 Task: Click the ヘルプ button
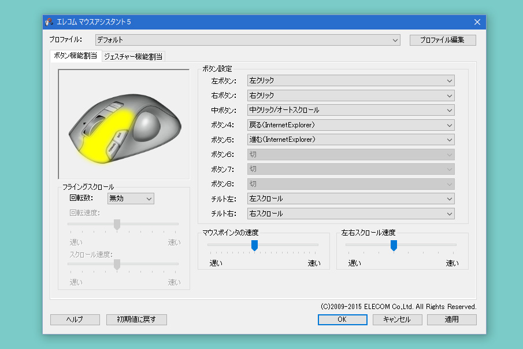click(75, 319)
